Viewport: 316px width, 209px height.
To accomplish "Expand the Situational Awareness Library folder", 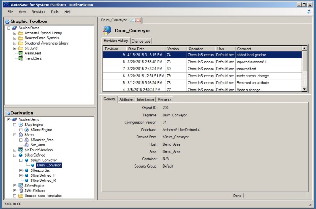I will point(15,43).
